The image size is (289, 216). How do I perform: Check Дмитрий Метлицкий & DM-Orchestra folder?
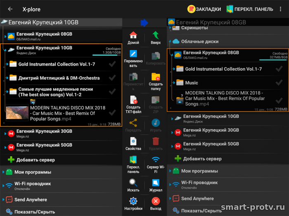coord(112,78)
